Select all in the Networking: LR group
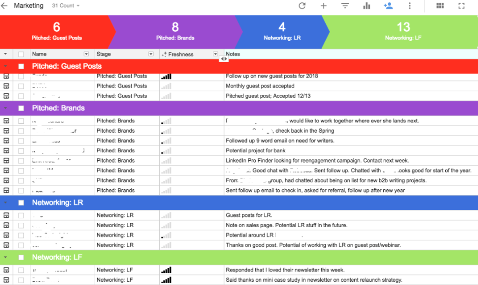 pyautogui.click(x=21, y=203)
